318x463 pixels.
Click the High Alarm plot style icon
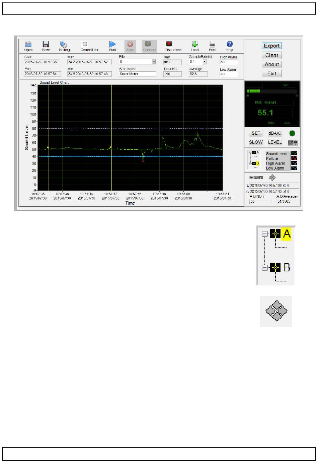pos(294,163)
